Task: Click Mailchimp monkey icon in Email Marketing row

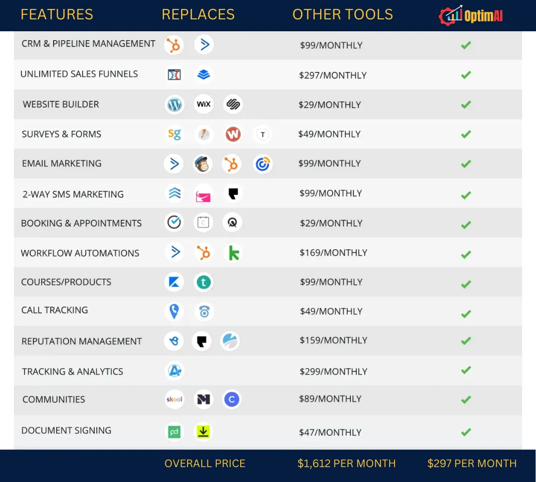Action: tap(202, 164)
